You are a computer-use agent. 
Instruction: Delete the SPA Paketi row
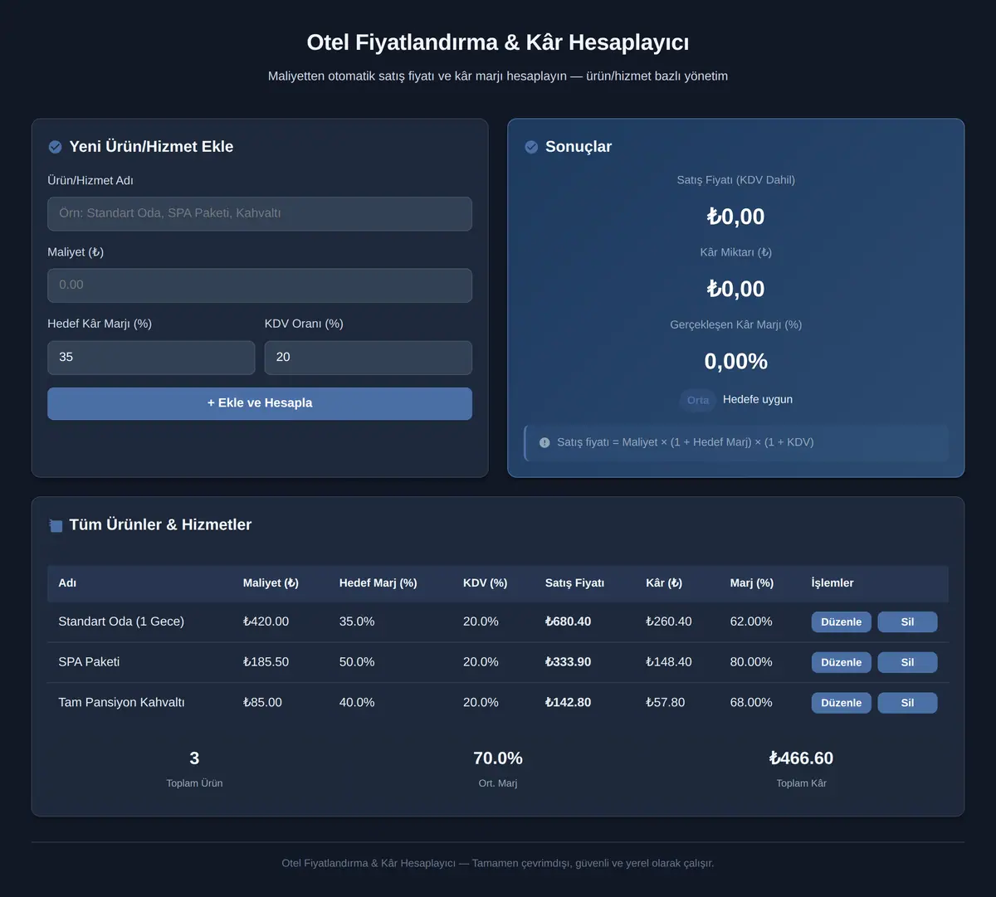coord(907,662)
